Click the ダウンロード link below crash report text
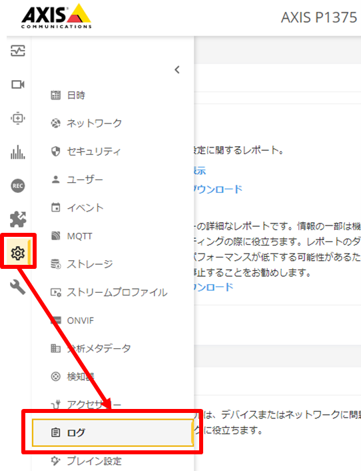 tap(214, 287)
